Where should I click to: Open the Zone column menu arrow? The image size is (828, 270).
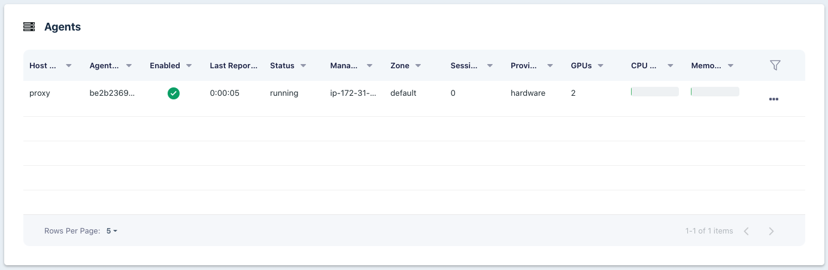click(418, 66)
